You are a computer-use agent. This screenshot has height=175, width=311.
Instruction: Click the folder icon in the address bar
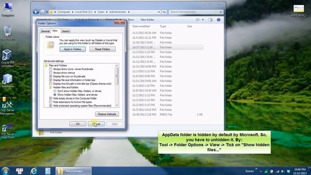(51, 12)
